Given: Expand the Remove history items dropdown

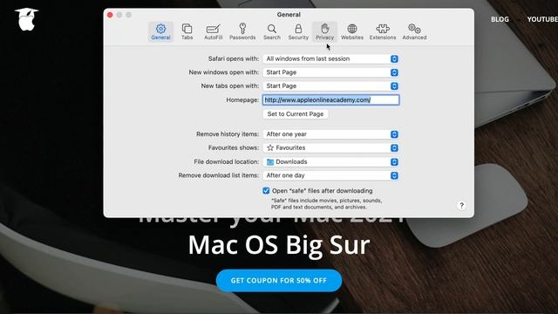Looking at the screenshot, I should click(x=330, y=134).
